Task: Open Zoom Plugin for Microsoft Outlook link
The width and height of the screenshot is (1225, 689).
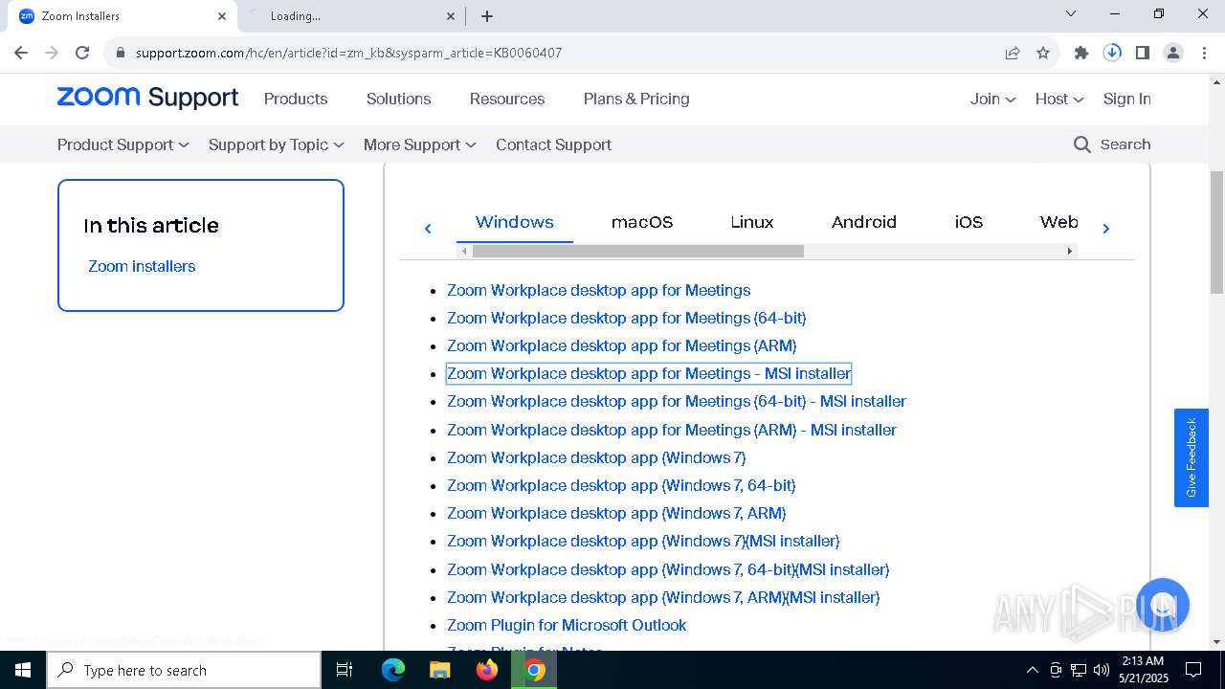Action: 567,625
